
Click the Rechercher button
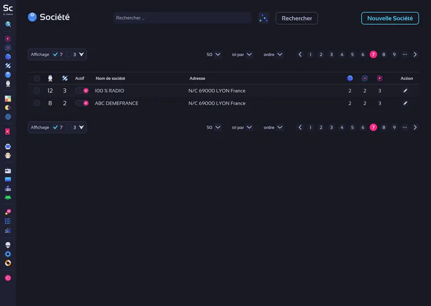tap(297, 18)
